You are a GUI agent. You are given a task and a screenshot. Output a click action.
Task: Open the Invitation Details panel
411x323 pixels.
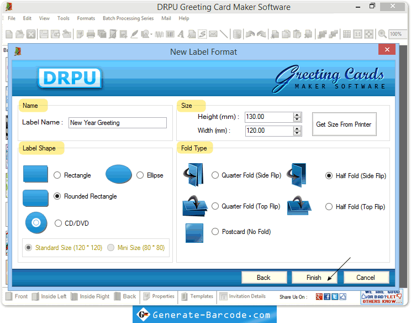click(243, 296)
